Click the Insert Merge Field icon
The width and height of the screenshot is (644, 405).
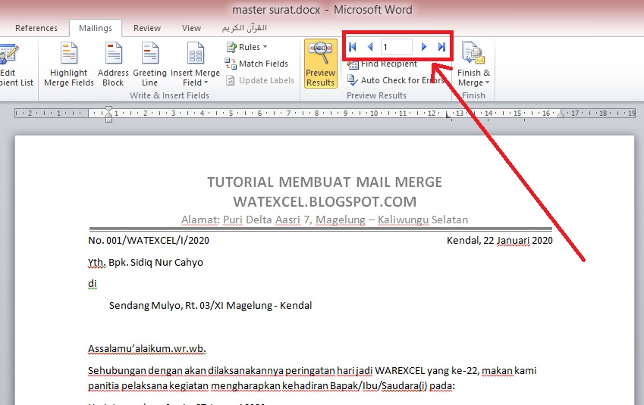[x=196, y=53]
